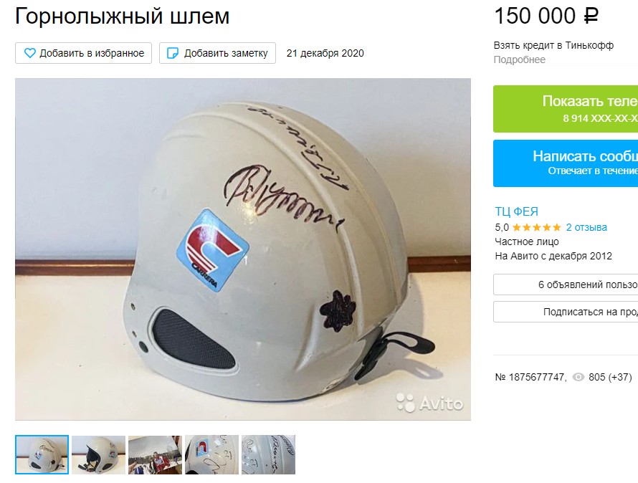Screen dimensions: 638x483
Task: Show seller phone with Показать телефон
Action: 566,109
